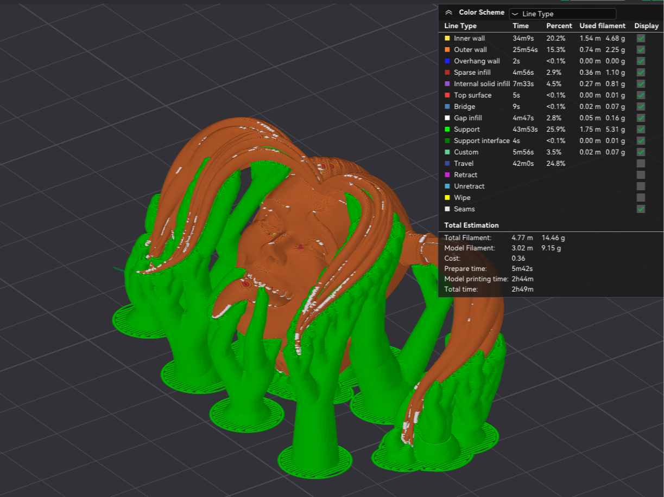Click the Support time value 43m53s

525,129
